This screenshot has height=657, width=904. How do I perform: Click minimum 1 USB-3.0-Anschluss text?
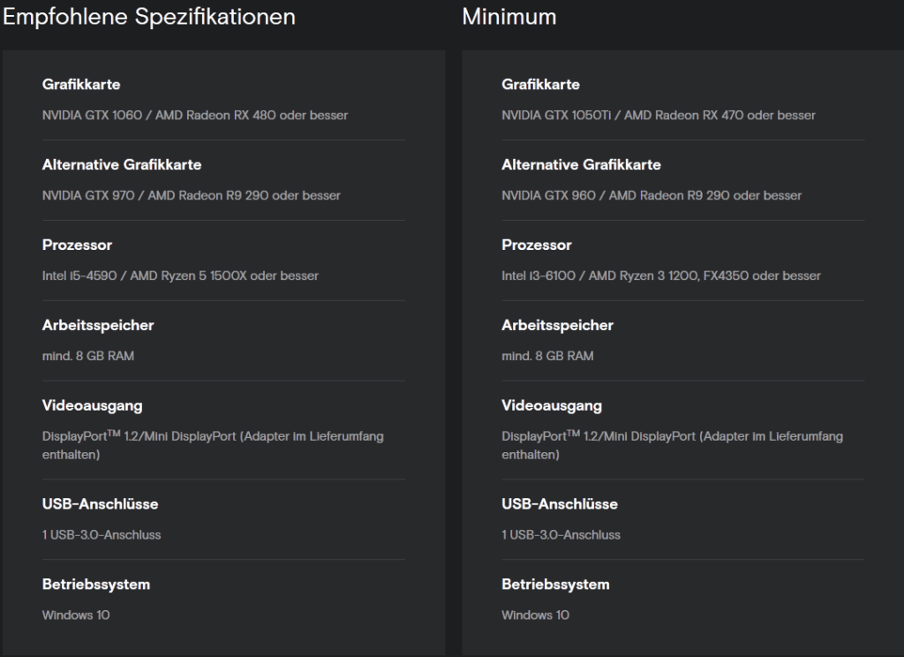[561, 535]
